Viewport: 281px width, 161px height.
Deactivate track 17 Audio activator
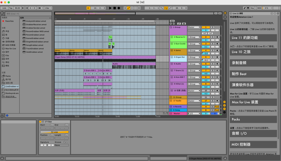206,101
